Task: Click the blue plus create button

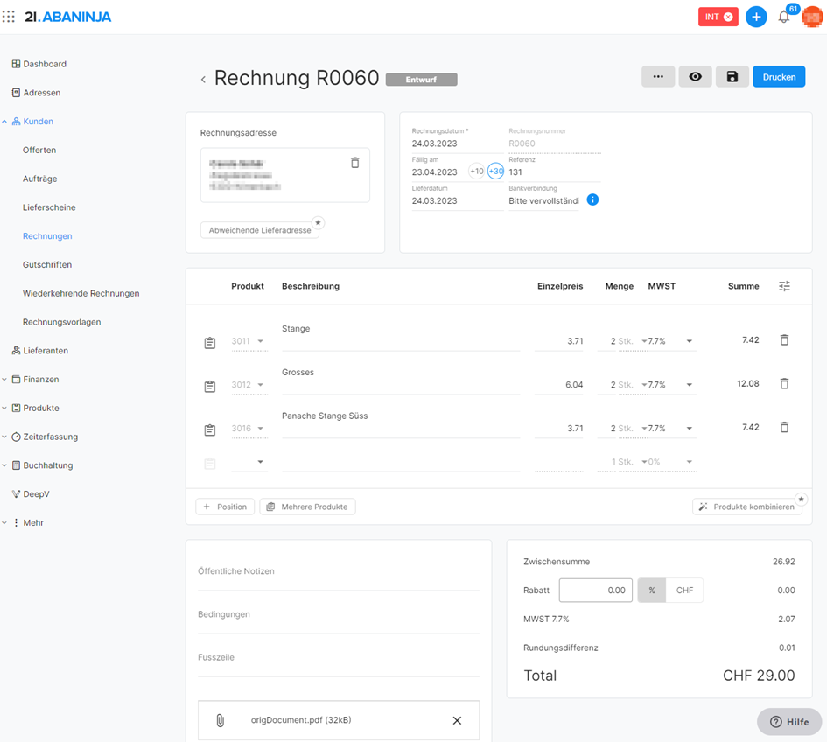Action: 756,17
